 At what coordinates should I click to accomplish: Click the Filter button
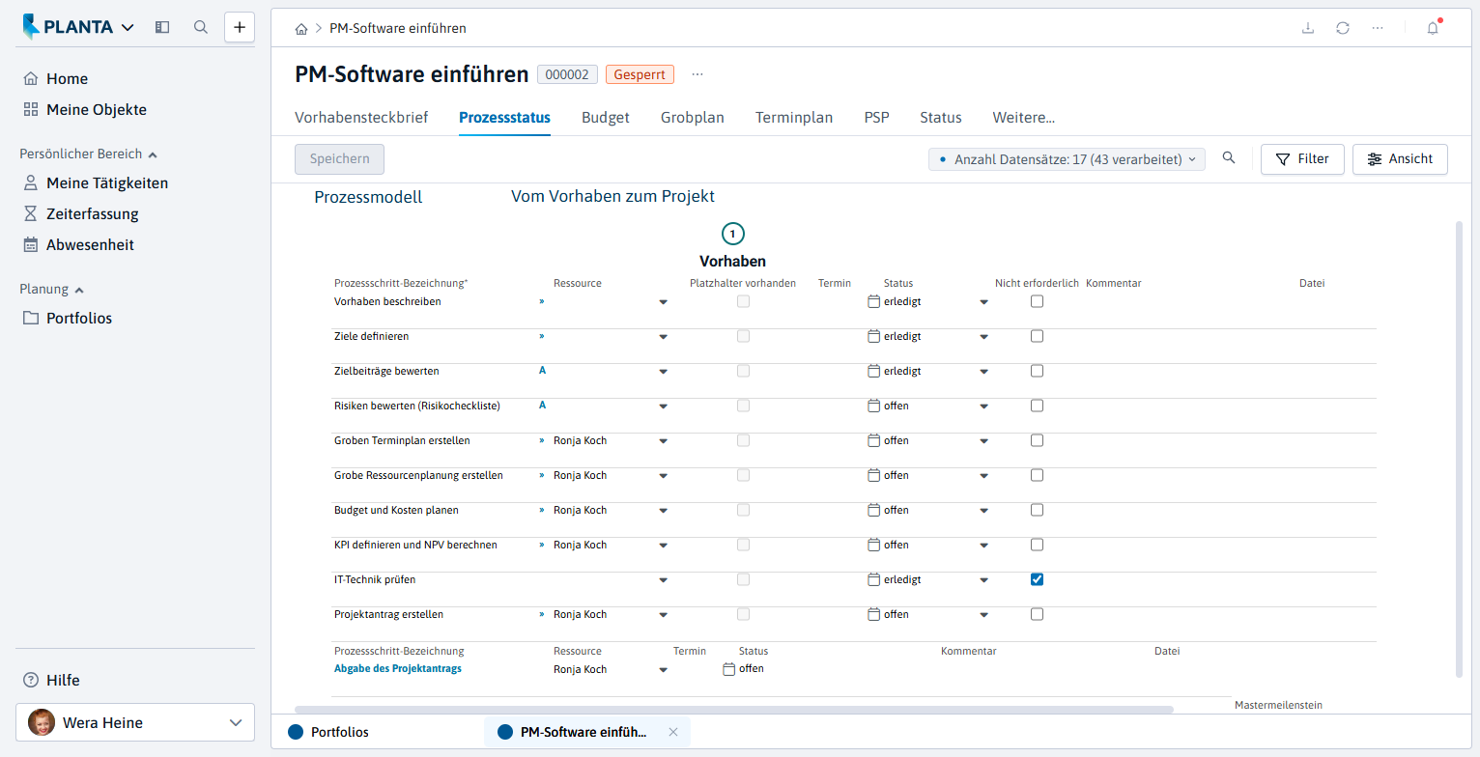click(x=1302, y=159)
